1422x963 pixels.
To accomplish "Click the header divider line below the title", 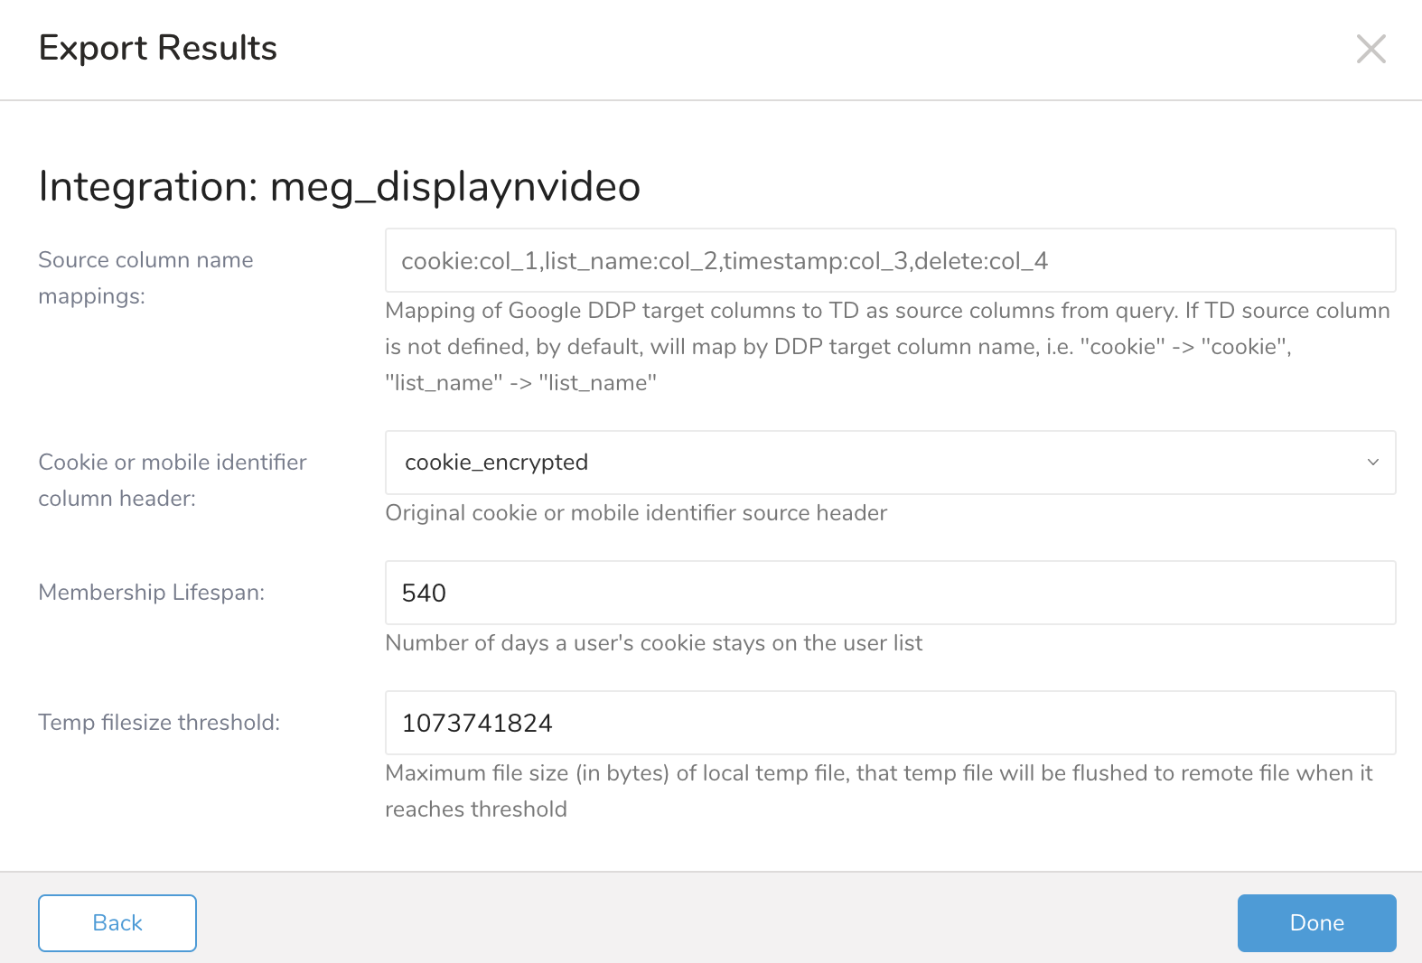I will (711, 100).
